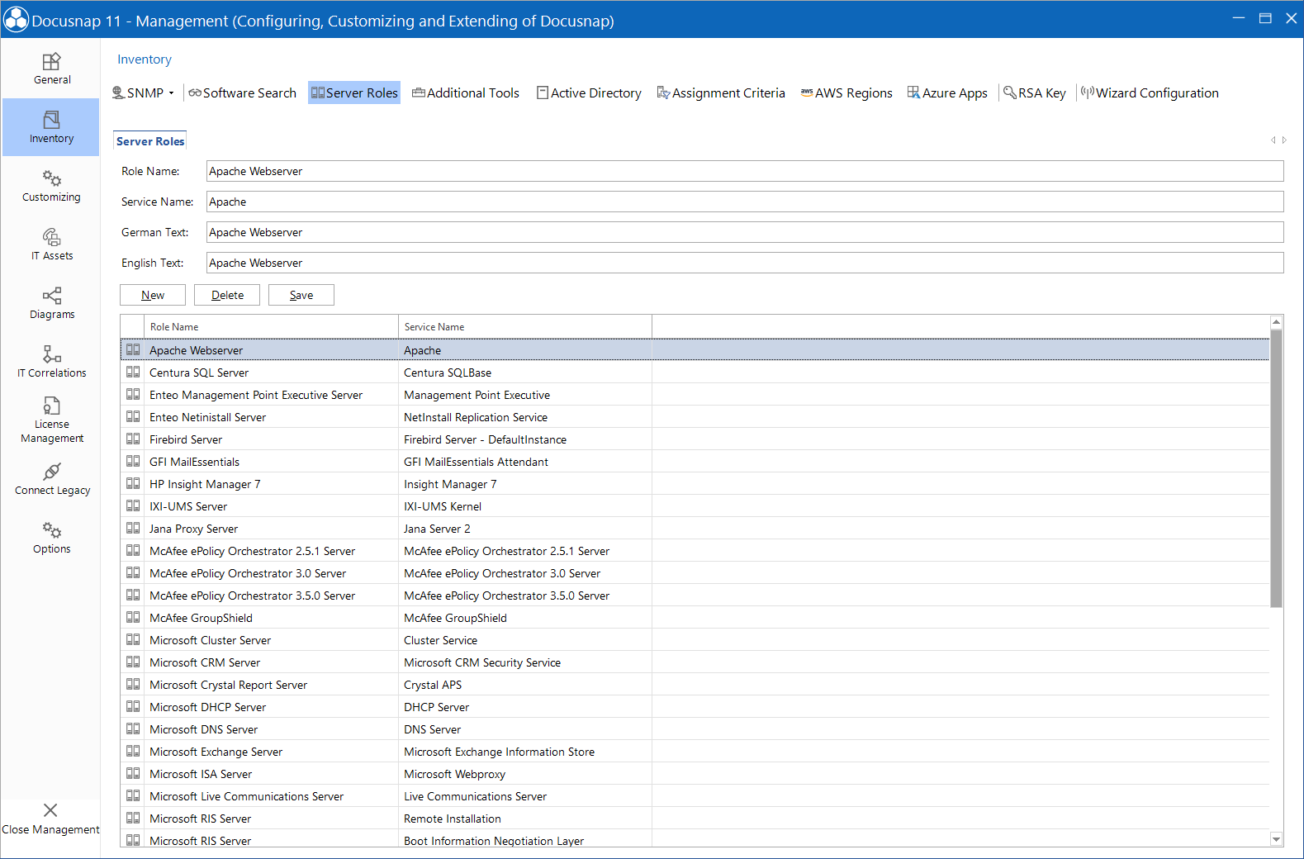Open the IT Correlations icon
The image size is (1304, 859).
tap(51, 354)
